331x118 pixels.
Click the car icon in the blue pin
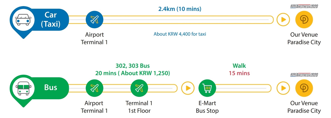coord(23,20)
